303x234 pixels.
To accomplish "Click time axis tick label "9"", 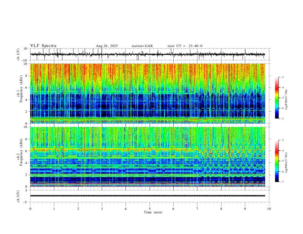I will tap(245, 209).
